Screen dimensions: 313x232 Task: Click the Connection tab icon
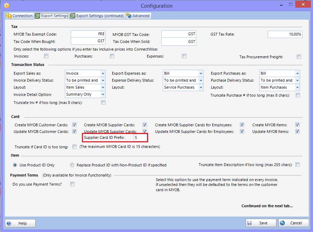coord(9,16)
